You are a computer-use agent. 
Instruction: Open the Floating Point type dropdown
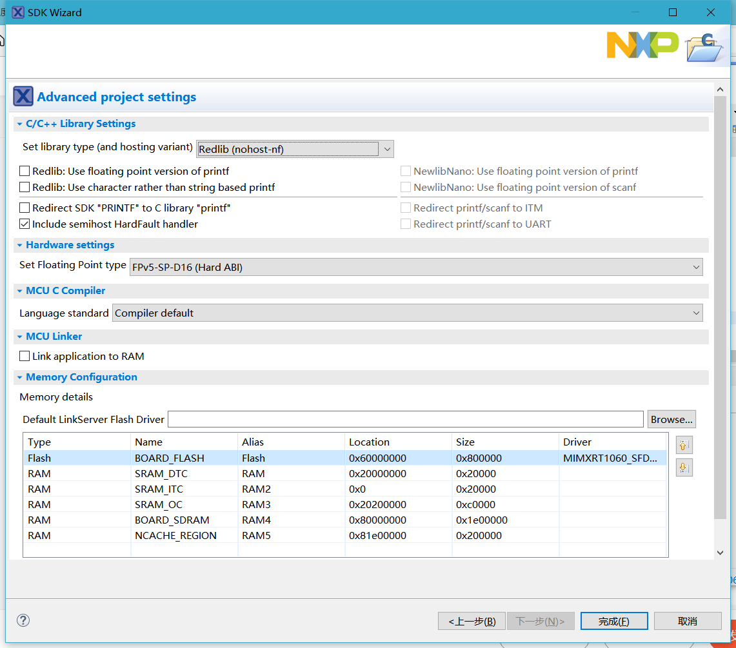(x=696, y=266)
